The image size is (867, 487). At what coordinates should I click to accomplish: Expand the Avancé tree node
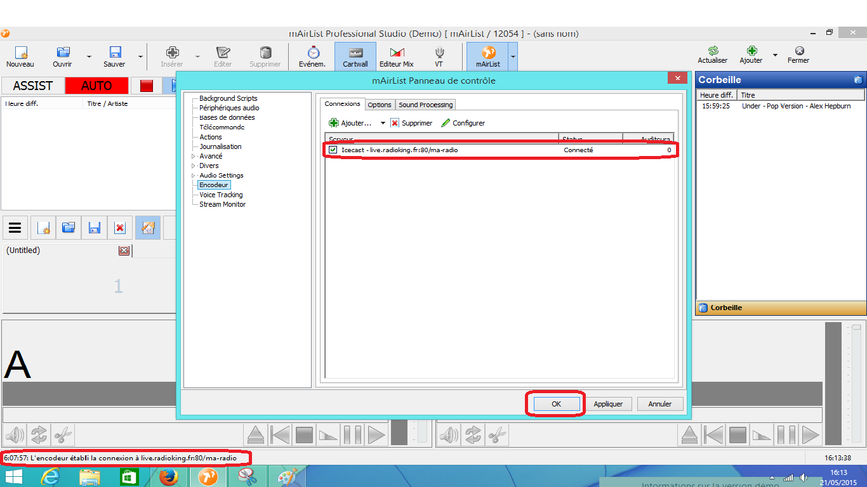(x=194, y=156)
